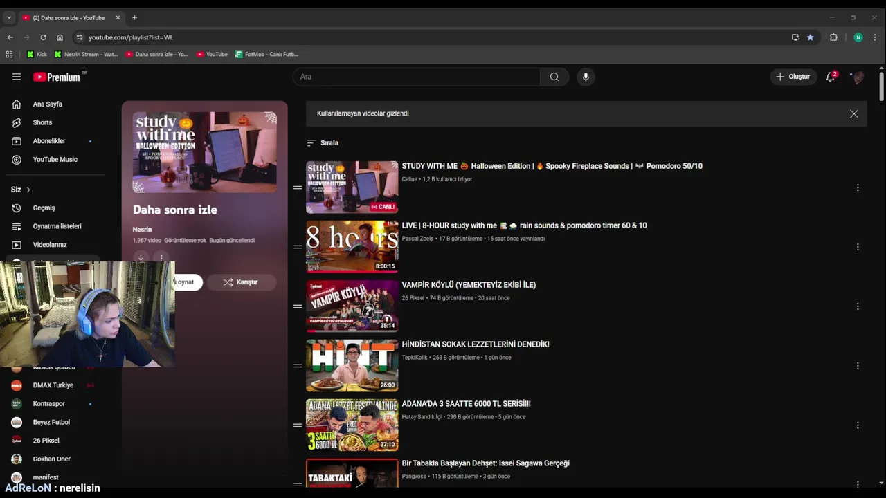Click the browser address bar

436,37
